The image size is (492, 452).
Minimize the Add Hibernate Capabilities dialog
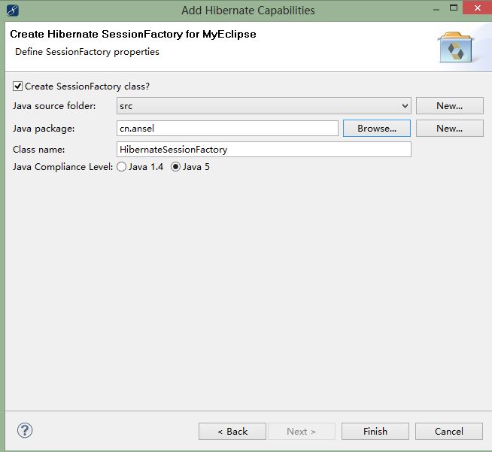point(436,10)
